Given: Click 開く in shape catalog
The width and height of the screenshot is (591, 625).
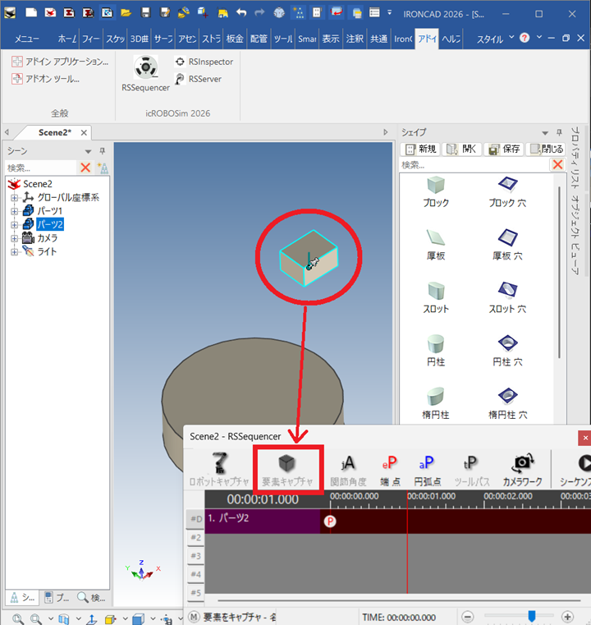Looking at the screenshot, I should pyautogui.click(x=462, y=149).
